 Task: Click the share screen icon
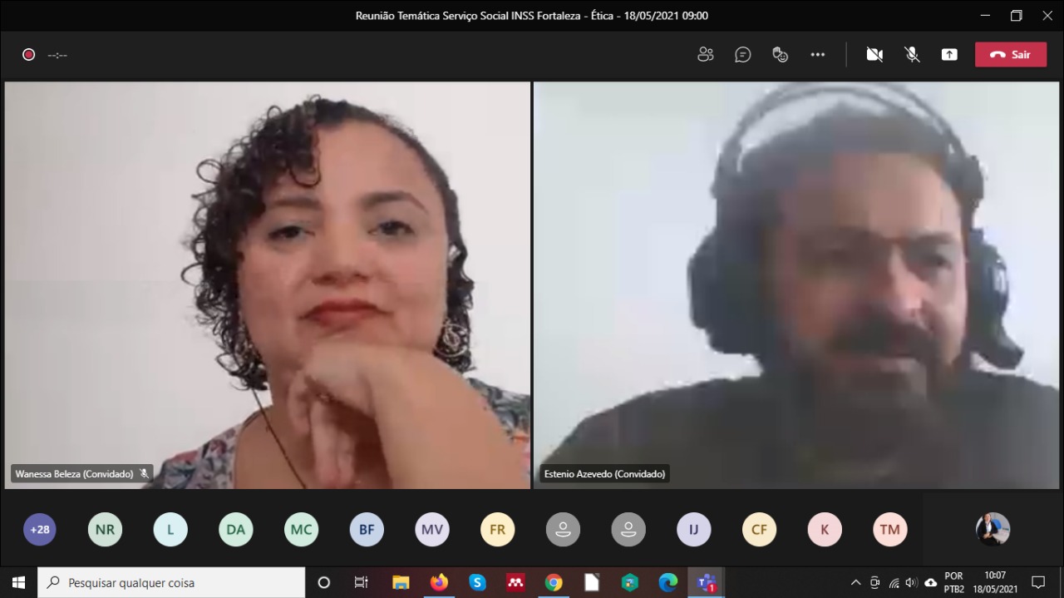click(948, 54)
